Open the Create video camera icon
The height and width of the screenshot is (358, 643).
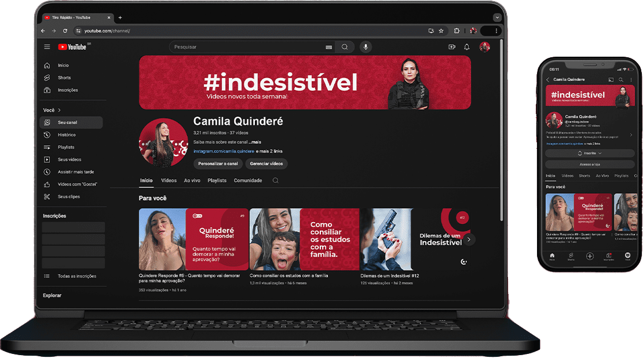coord(452,47)
